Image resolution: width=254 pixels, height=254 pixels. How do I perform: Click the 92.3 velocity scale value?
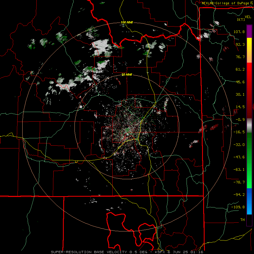point(240,44)
